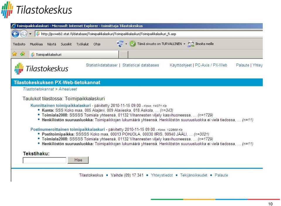Screen dimensions: 281x206
Task: Follow the Tilastotietokannat breadcrumb link
Action: pyautogui.click(x=38, y=89)
